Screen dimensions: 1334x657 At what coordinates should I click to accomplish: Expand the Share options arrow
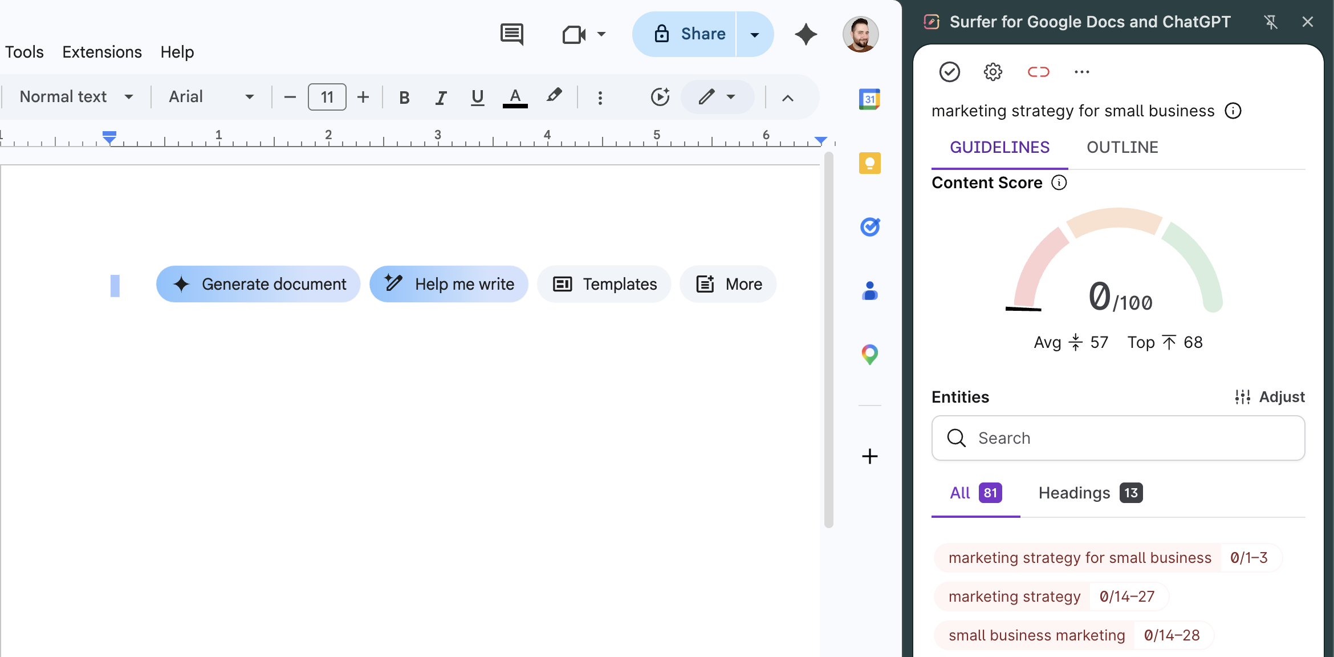(754, 34)
